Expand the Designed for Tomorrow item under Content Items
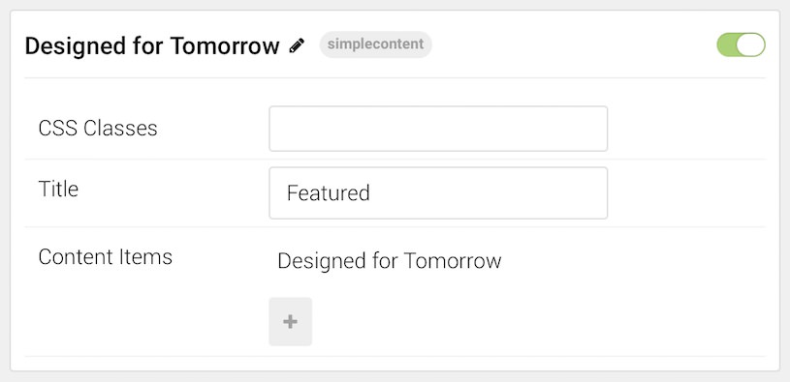This screenshot has width=790, height=382. click(390, 261)
